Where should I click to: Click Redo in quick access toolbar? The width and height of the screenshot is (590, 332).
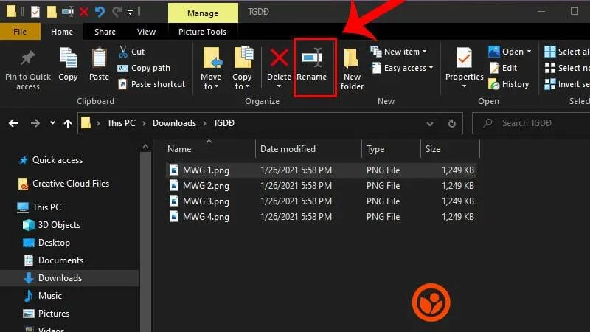(x=117, y=12)
